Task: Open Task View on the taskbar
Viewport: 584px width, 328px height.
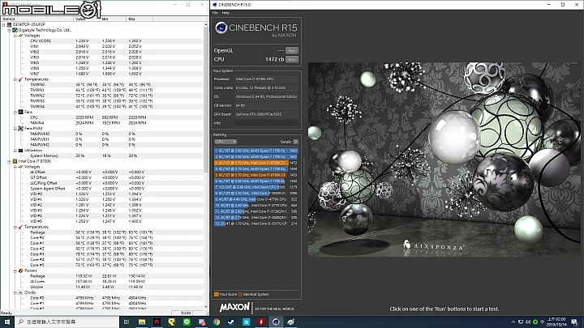Action: [127, 322]
